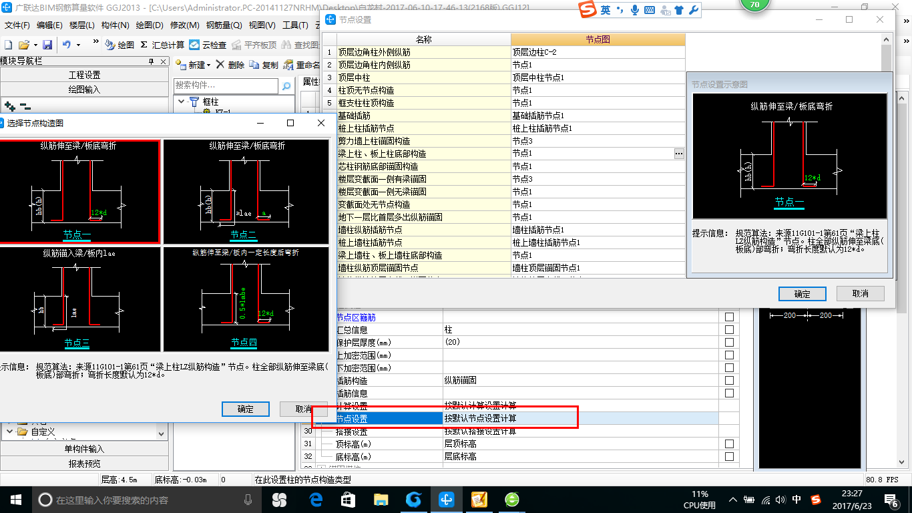Screen dimensions: 912x513
Task: Click the open folder icon in toolbar
Action: pyautogui.click(x=23, y=45)
